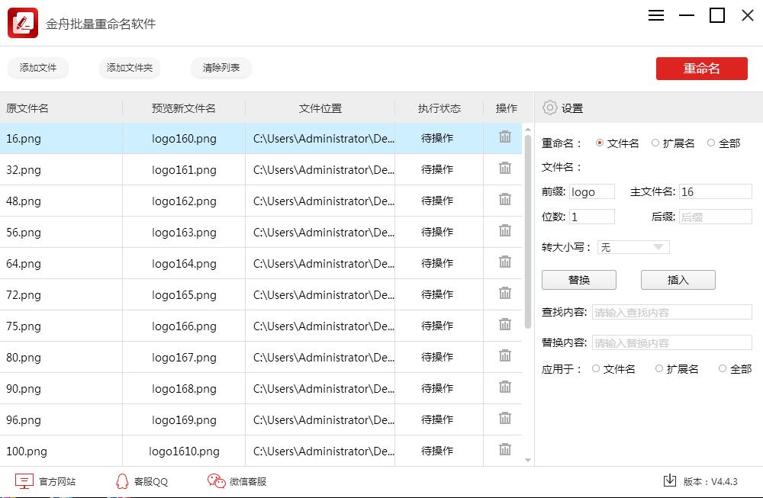
Task: Delete 16.png using its trash icon
Action: [x=504, y=138]
